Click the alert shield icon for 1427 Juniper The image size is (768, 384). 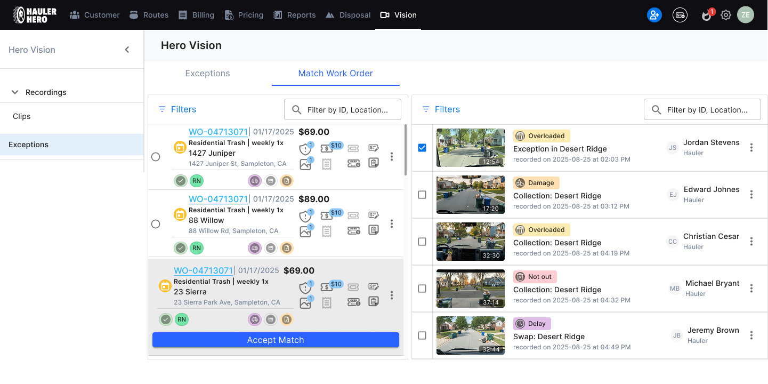tap(305, 149)
